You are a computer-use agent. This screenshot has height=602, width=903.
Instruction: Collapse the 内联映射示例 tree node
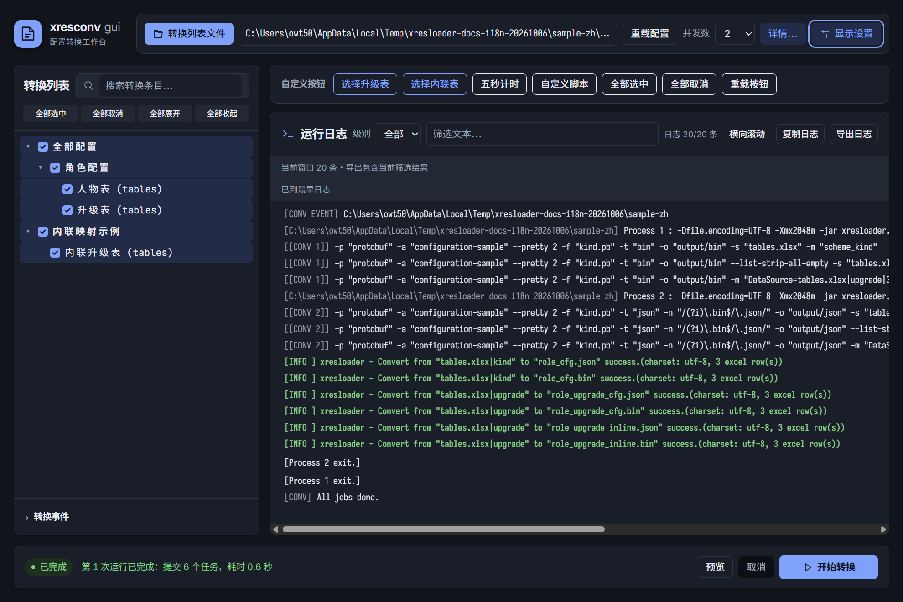[x=28, y=232]
